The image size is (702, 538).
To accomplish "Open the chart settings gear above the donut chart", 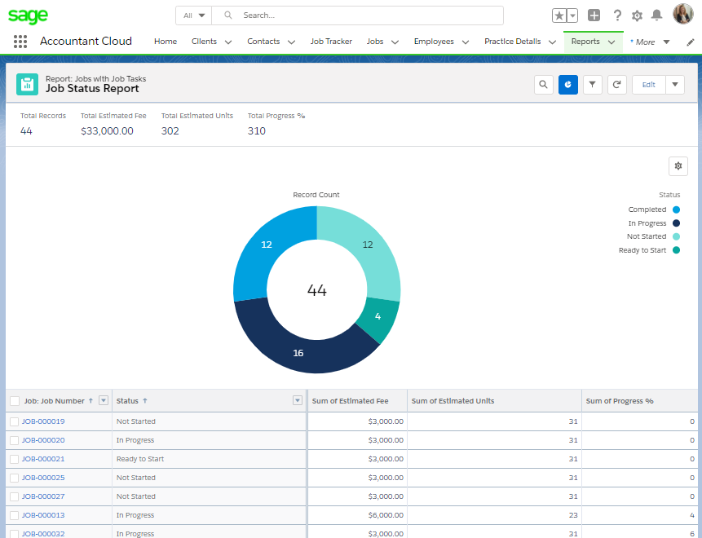I will coord(678,165).
